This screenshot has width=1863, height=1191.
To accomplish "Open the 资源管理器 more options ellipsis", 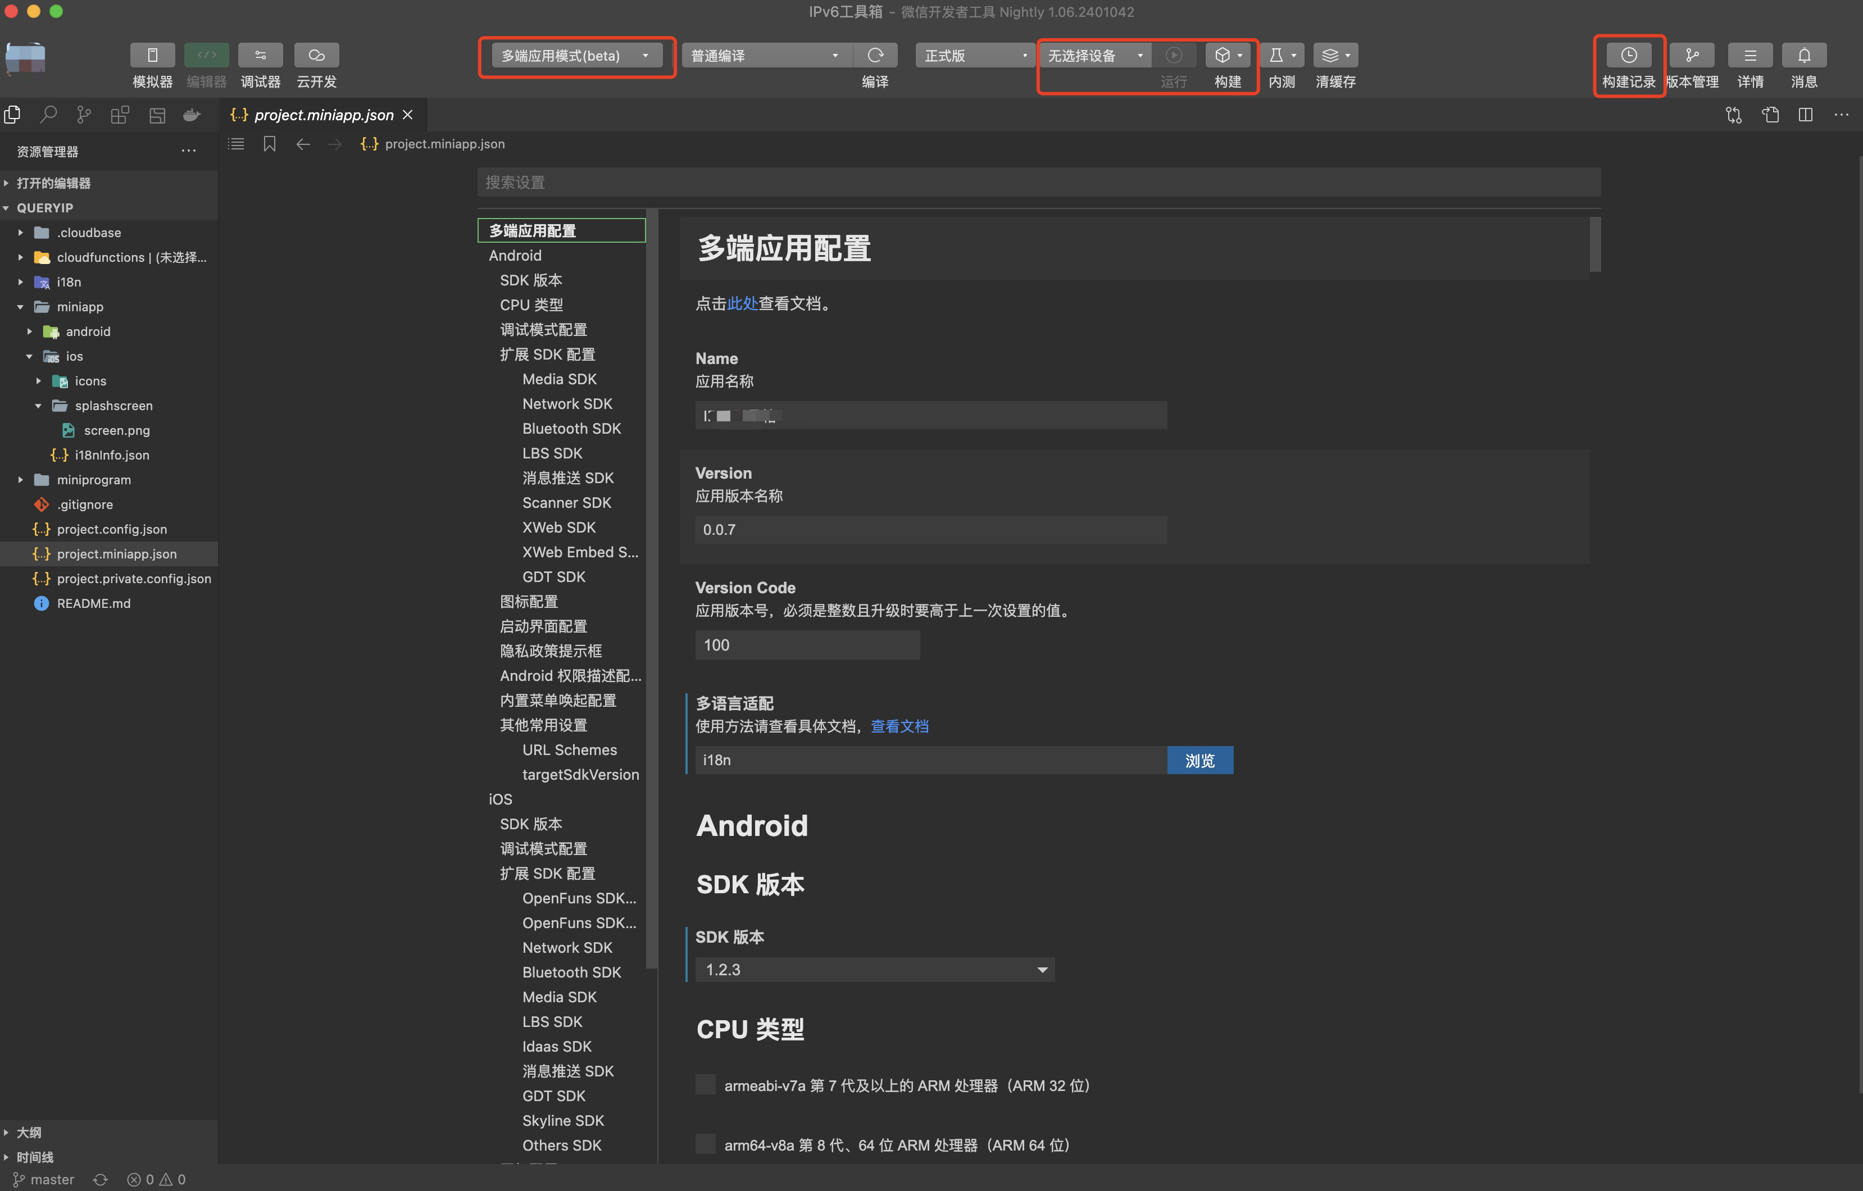I will click(189, 151).
